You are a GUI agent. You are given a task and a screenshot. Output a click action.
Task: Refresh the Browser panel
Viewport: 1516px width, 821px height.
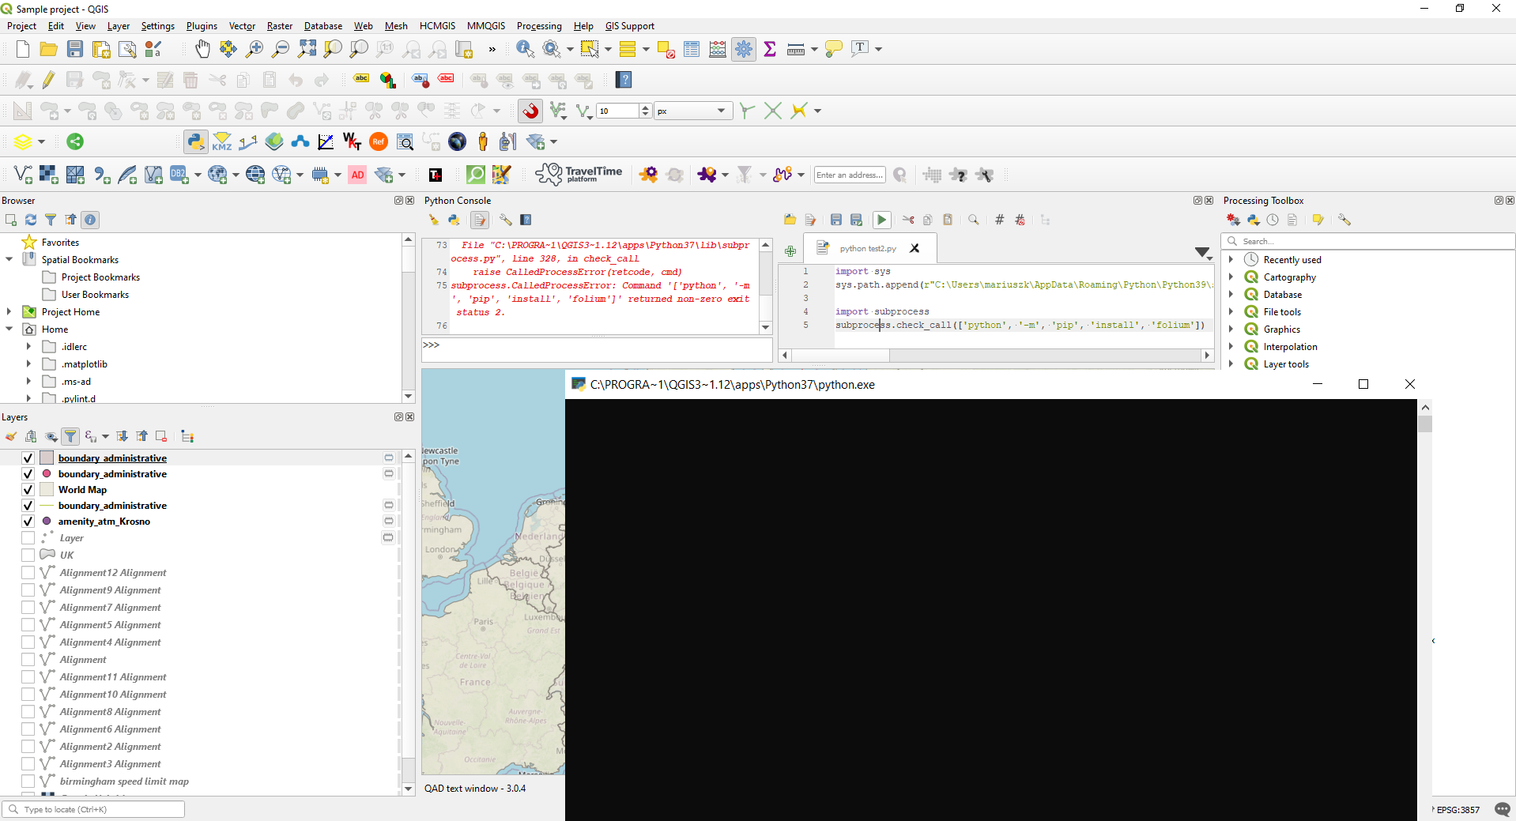(x=31, y=220)
